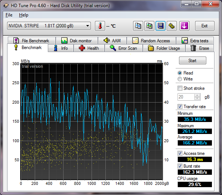Decrease short stroke size with down arrow
Screen dimensions: 222x195
197,98
